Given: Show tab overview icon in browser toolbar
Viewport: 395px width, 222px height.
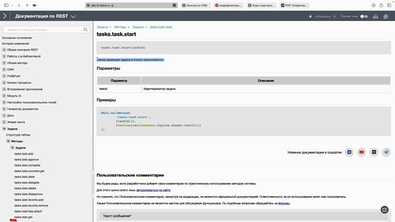Looking at the screenshot, I should [389, 6].
